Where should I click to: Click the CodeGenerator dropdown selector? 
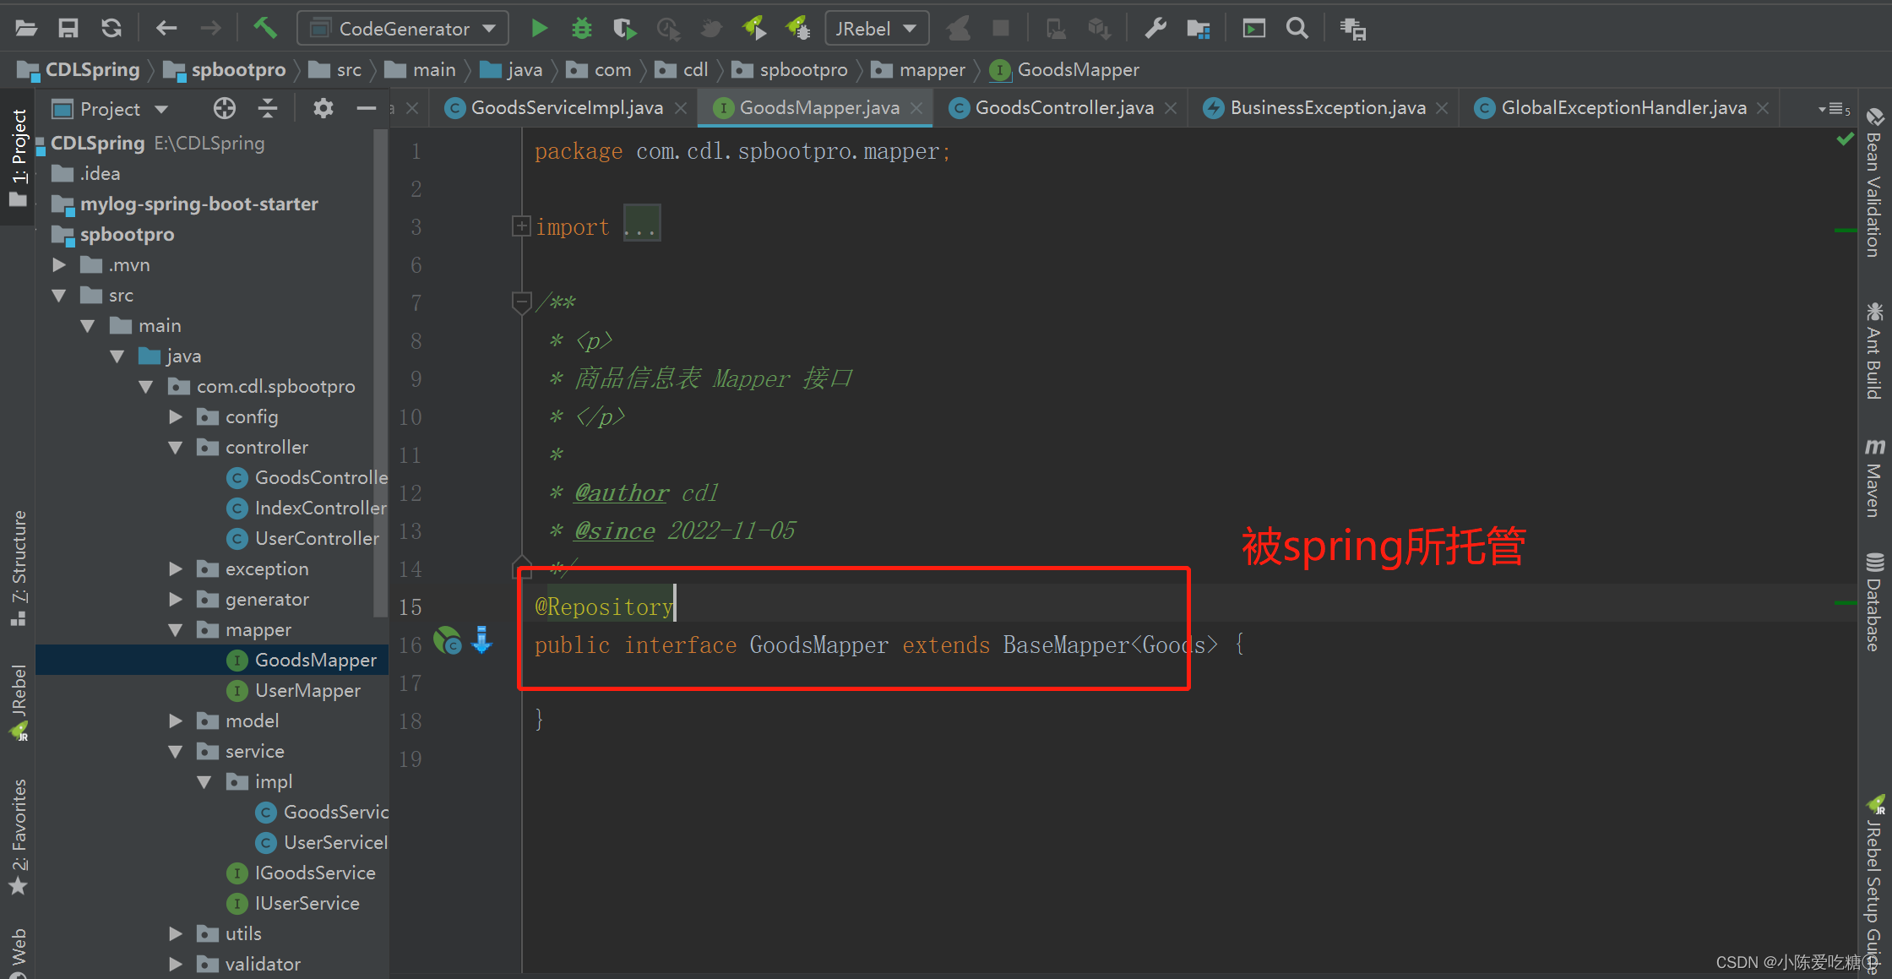pos(405,29)
